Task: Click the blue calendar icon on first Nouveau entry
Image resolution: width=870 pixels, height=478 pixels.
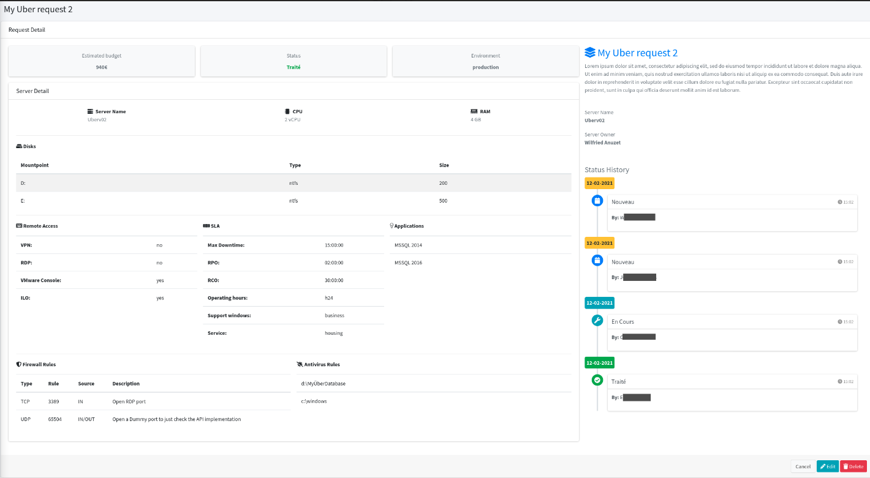Action: (597, 200)
